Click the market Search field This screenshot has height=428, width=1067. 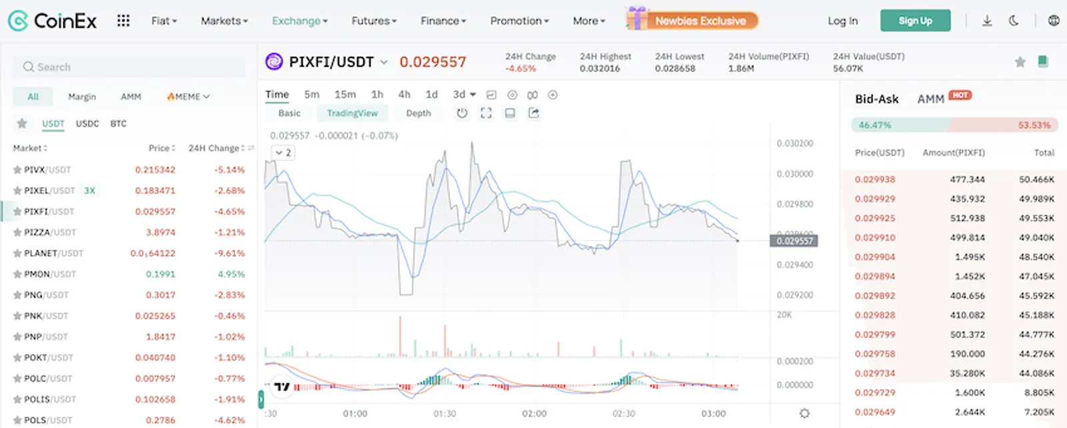tap(129, 67)
